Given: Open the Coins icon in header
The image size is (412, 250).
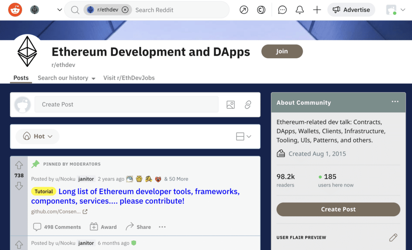Looking at the screenshot, I should [261, 10].
